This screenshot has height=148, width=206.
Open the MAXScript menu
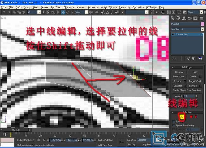(x=151, y=7)
